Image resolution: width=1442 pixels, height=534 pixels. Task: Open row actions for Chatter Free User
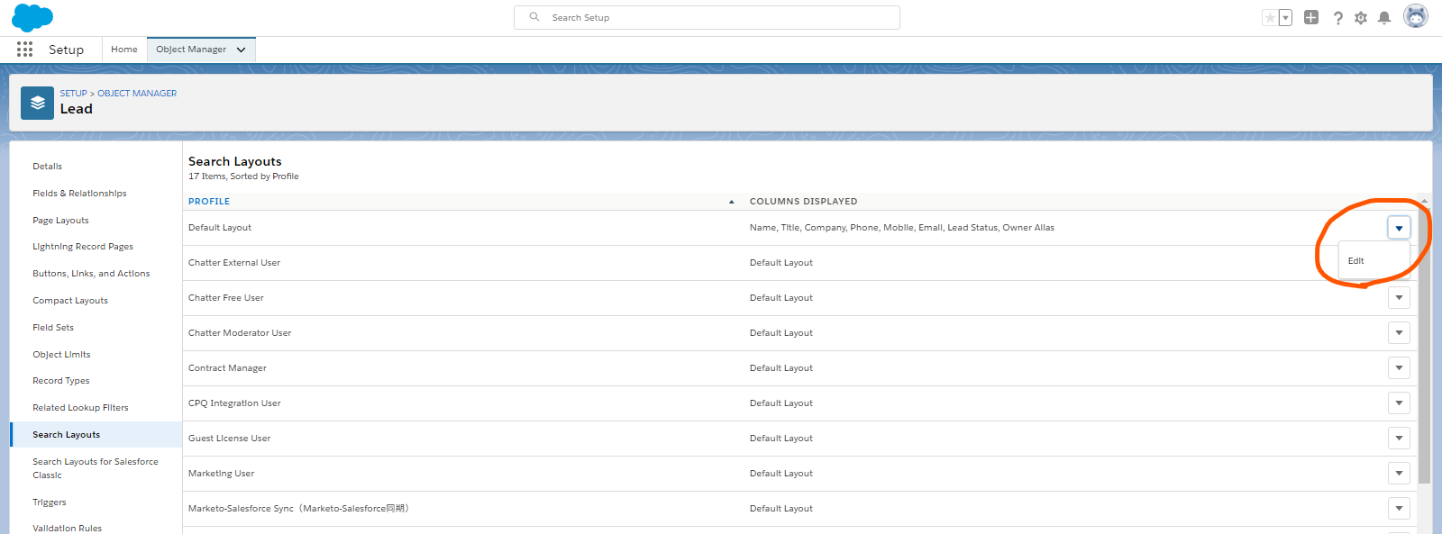tap(1399, 298)
